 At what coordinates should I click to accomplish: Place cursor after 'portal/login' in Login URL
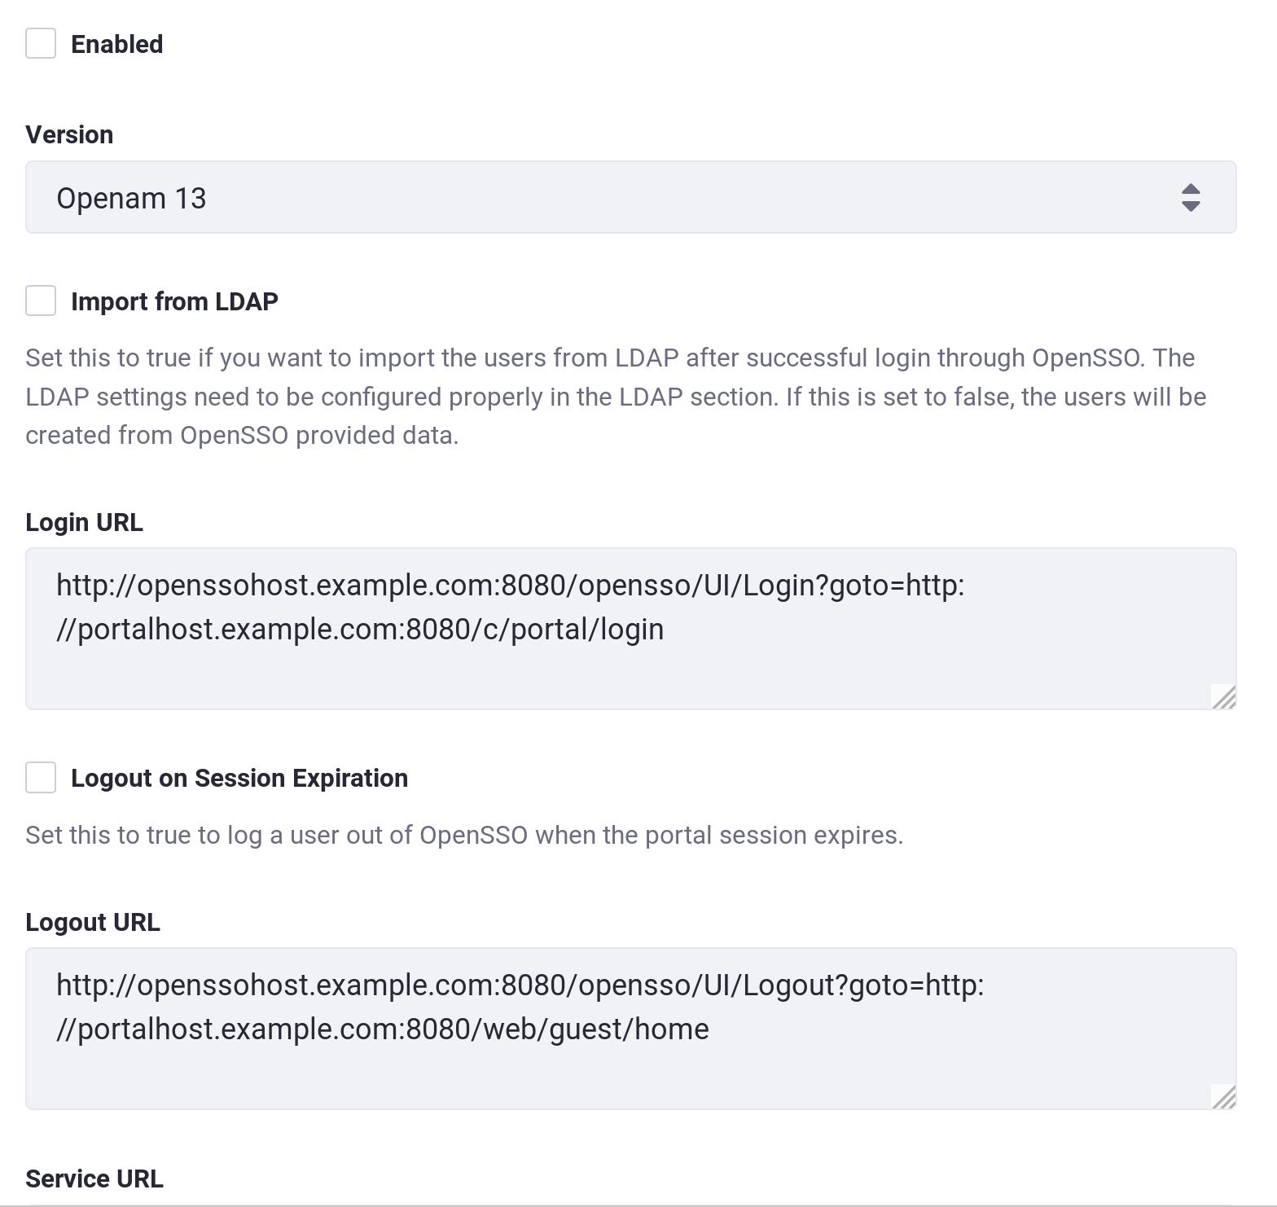665,630
